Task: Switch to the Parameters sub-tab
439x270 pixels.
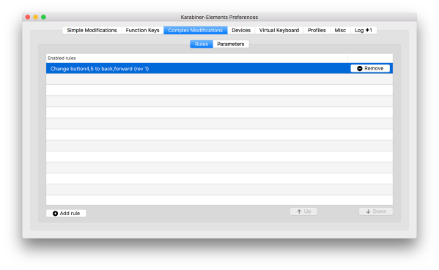Action: [x=231, y=44]
